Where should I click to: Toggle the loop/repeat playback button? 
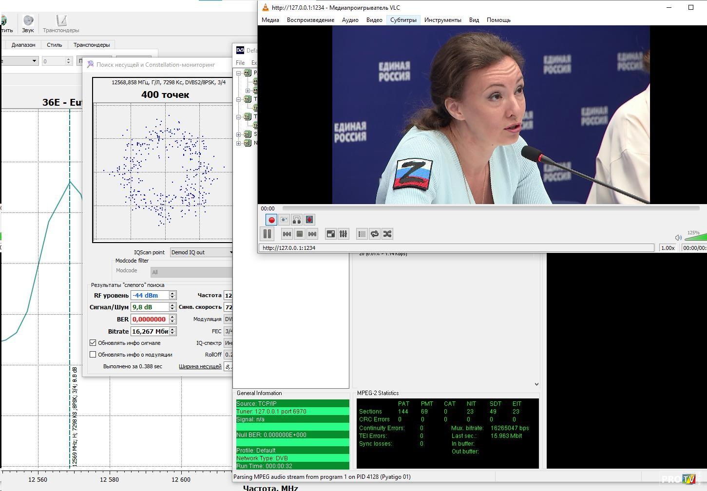coord(375,234)
